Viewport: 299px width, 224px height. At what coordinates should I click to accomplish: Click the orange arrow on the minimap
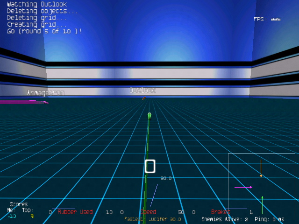point(261,169)
